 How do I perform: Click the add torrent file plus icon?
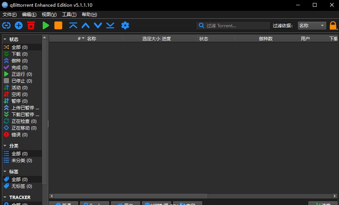click(19, 25)
